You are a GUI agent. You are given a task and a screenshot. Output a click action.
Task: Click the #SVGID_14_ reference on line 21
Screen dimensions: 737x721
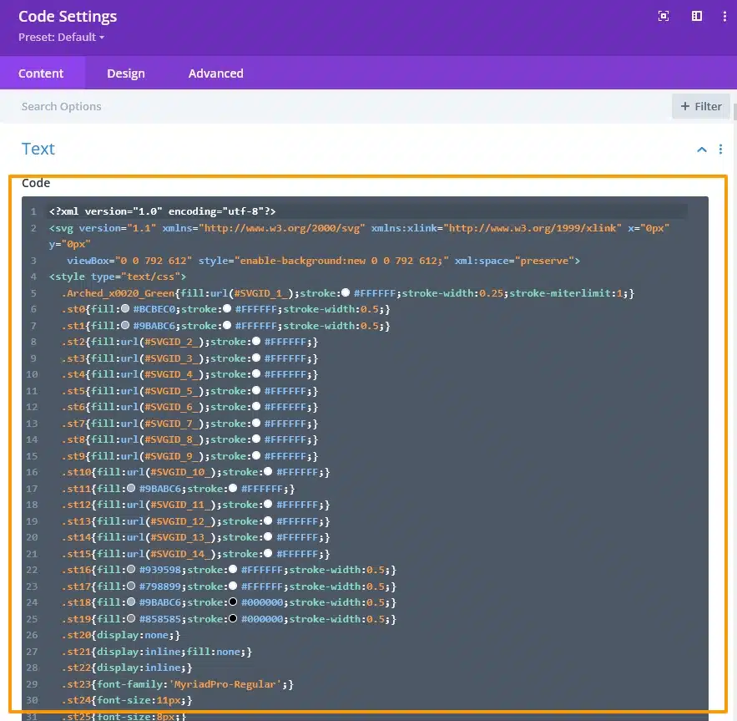pos(180,554)
